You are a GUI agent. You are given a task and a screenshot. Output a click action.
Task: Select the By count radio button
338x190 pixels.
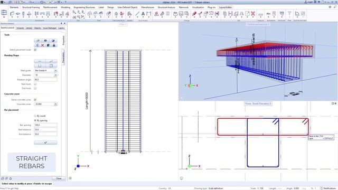pyautogui.click(x=35, y=116)
